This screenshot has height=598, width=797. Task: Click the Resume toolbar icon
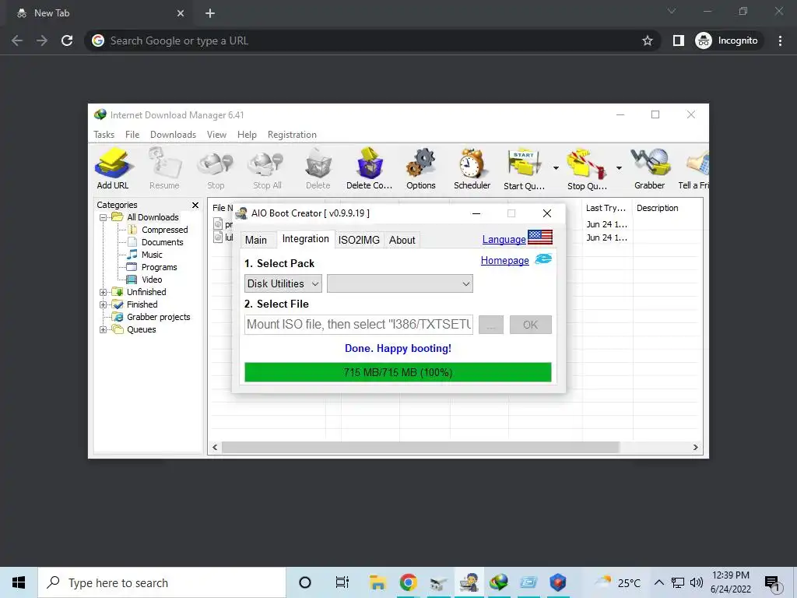point(164,169)
